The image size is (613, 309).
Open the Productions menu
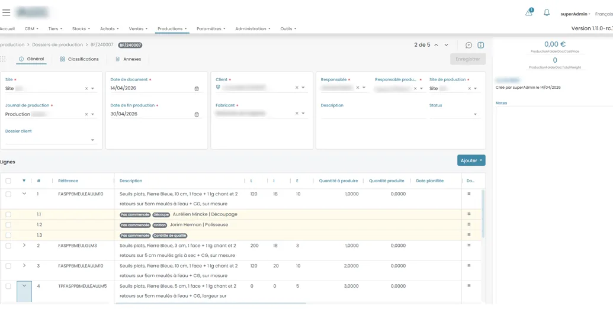coord(172,29)
